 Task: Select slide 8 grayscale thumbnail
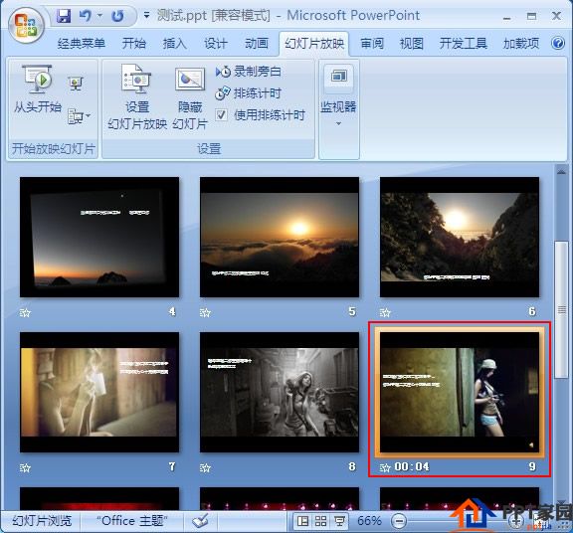(x=280, y=392)
